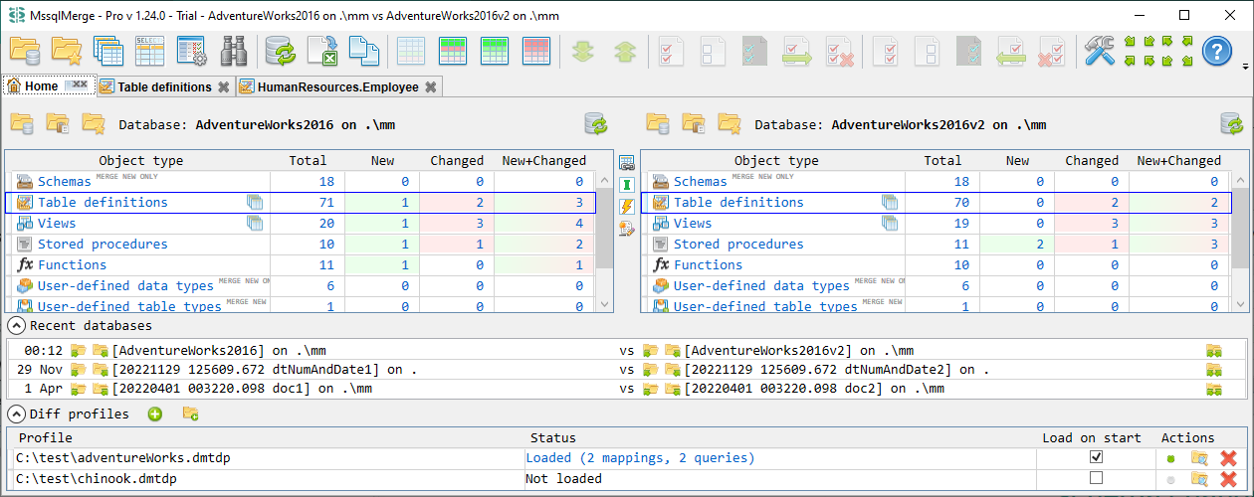
Task: Edit the adventureWorks.dmtdp profile
Action: [1199, 458]
